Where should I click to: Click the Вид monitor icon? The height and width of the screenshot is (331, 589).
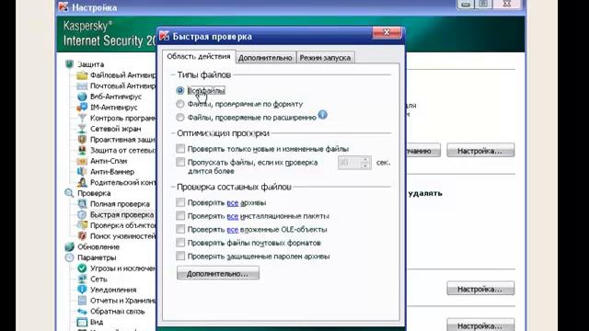click(x=82, y=322)
